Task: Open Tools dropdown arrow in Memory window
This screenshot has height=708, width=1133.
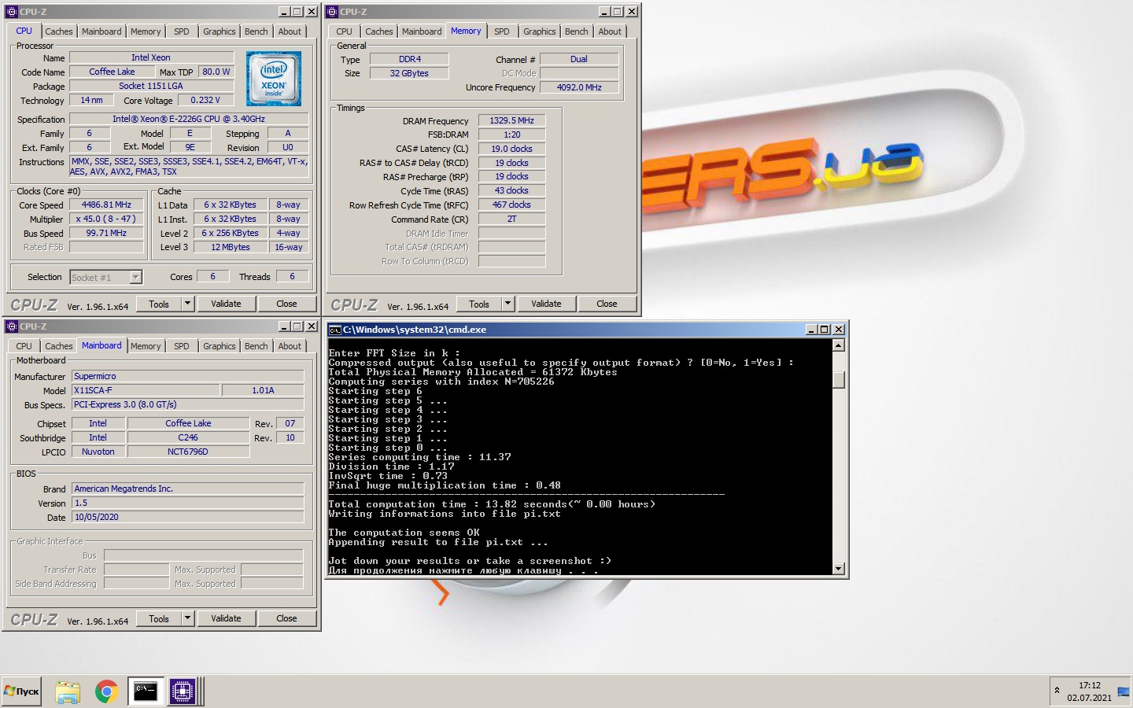Action: pyautogui.click(x=507, y=304)
